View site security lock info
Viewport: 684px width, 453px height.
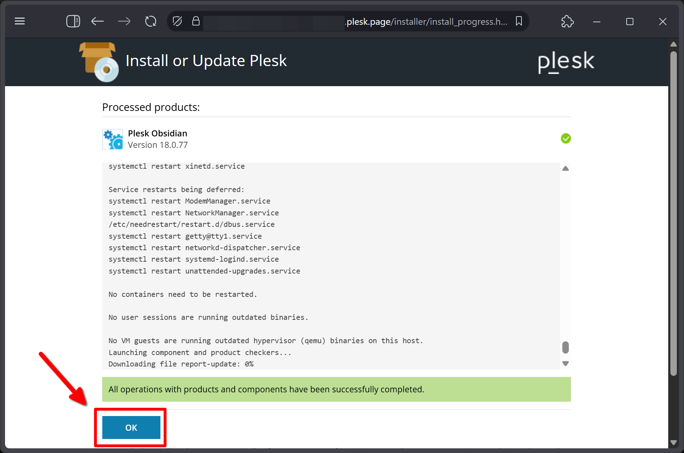click(x=196, y=21)
